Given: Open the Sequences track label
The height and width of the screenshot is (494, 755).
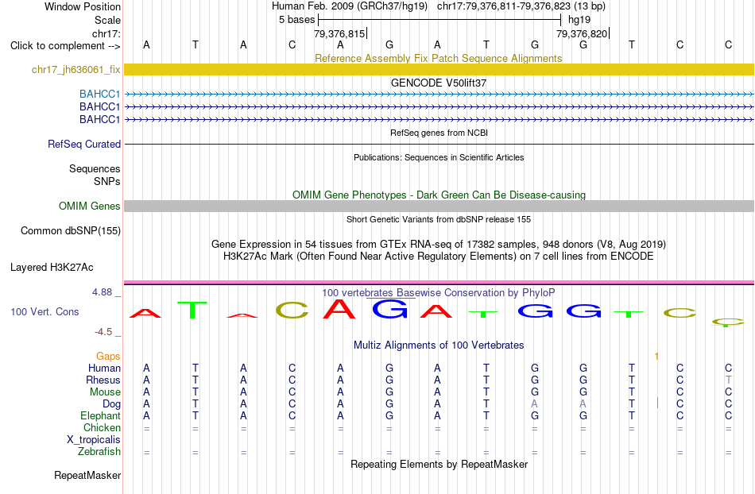Looking at the screenshot, I should [95, 168].
